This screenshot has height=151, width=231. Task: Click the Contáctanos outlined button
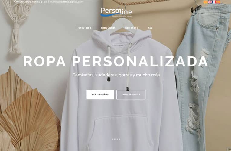click(x=131, y=94)
